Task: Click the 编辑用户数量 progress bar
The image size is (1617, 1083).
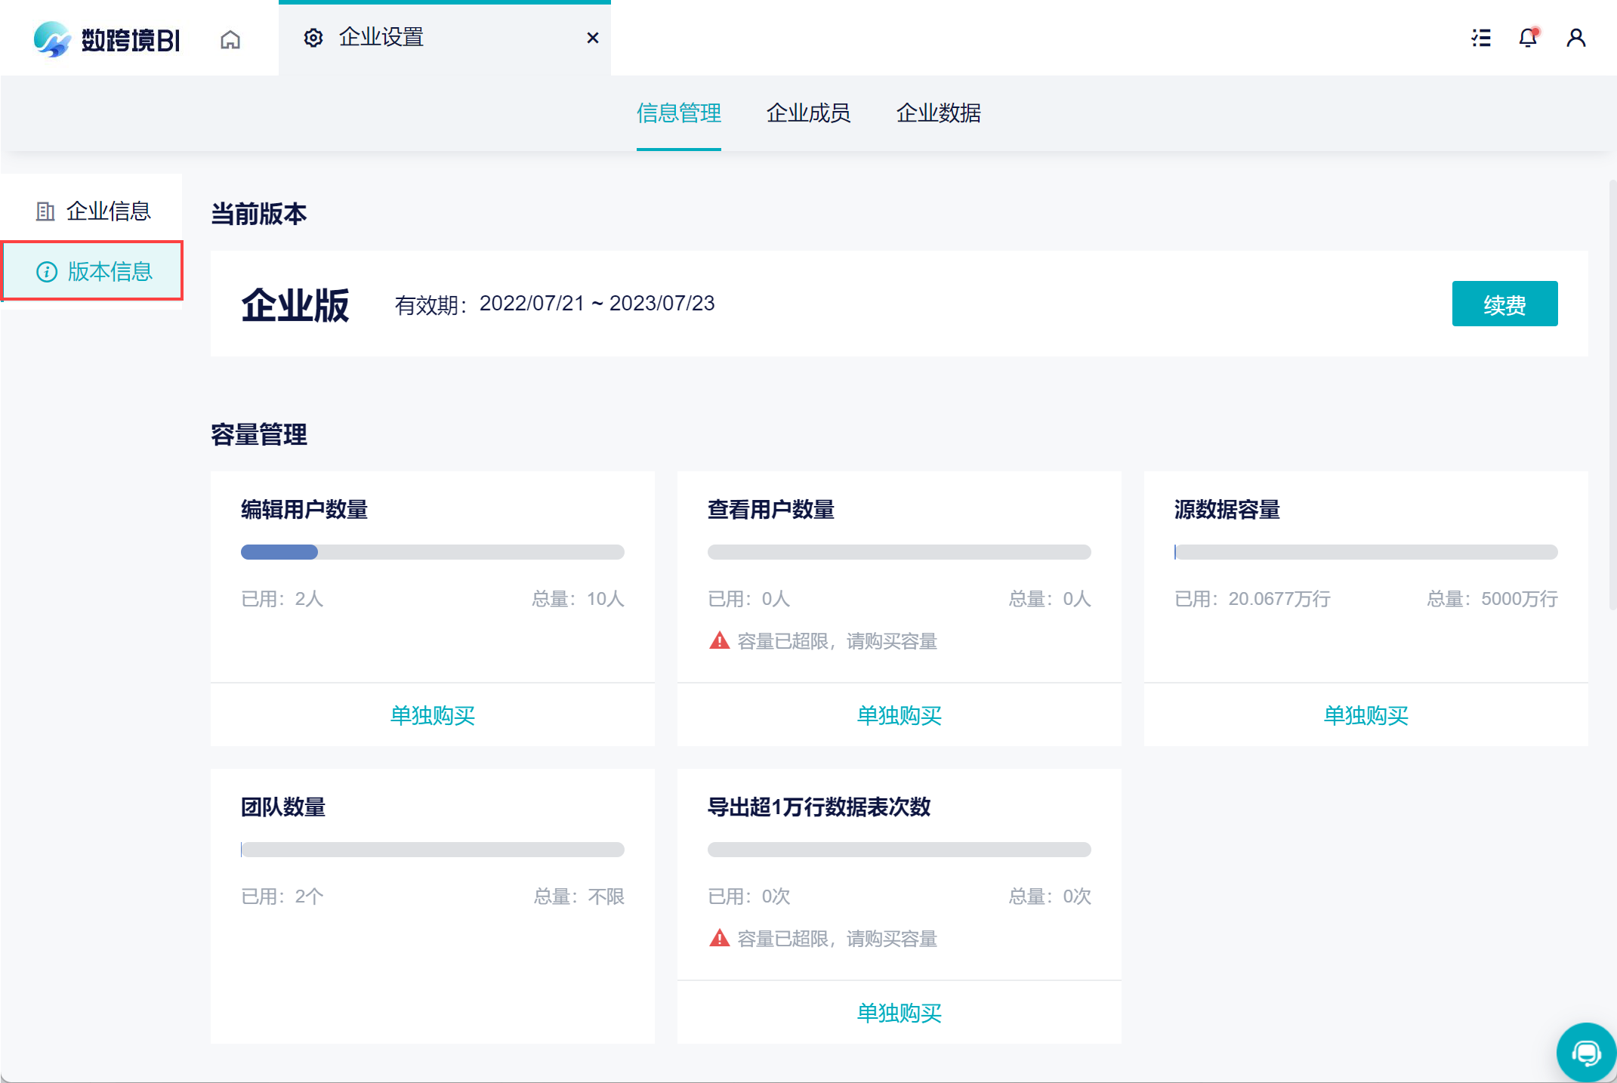Action: [432, 552]
